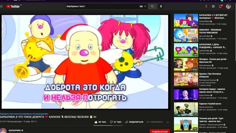Open the upload video icon

coord(206,6)
